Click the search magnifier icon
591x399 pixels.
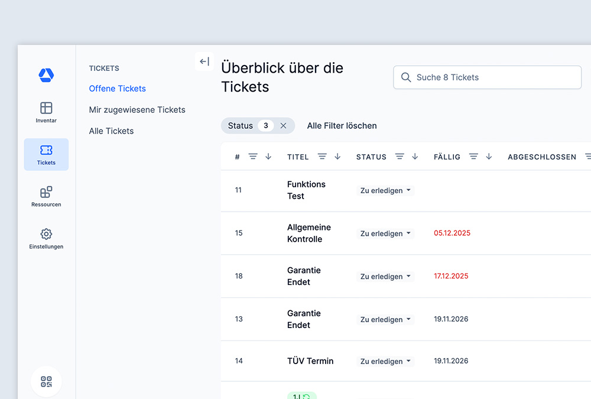(406, 77)
